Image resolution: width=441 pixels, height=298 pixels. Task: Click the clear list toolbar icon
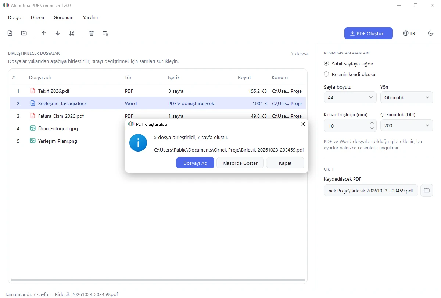pyautogui.click(x=105, y=33)
